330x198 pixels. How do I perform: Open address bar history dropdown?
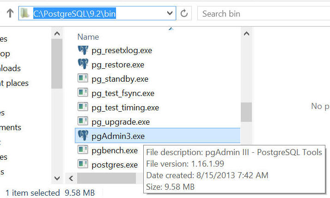(x=170, y=13)
